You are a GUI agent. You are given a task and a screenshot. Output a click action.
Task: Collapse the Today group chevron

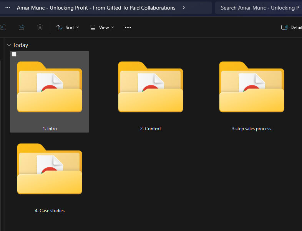9,45
